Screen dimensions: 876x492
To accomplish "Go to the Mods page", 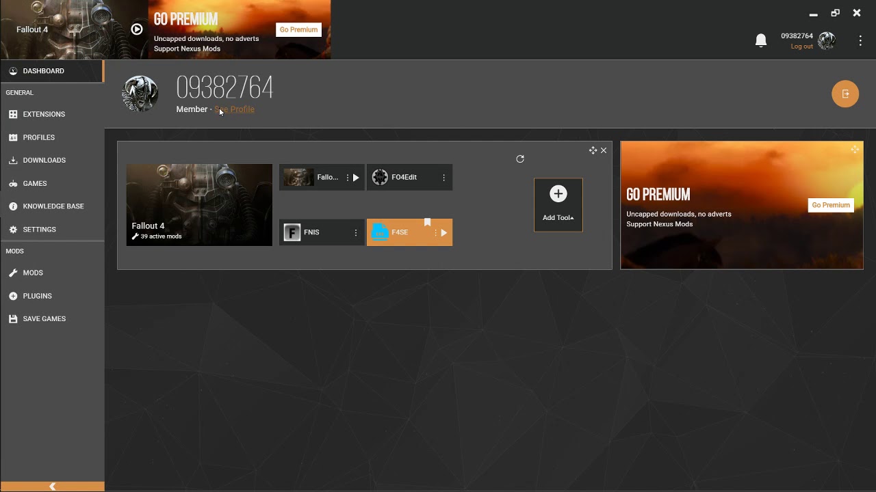I will [51, 273].
